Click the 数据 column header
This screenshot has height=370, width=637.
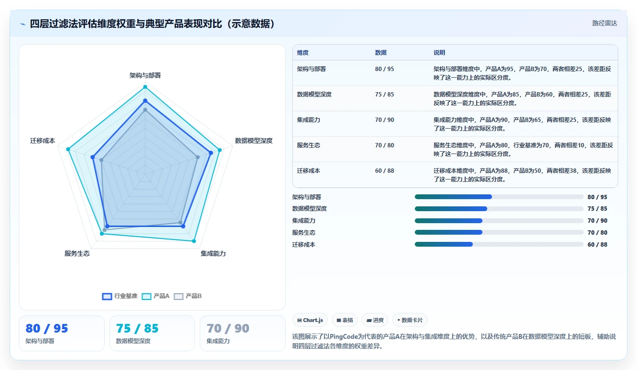pyautogui.click(x=381, y=52)
